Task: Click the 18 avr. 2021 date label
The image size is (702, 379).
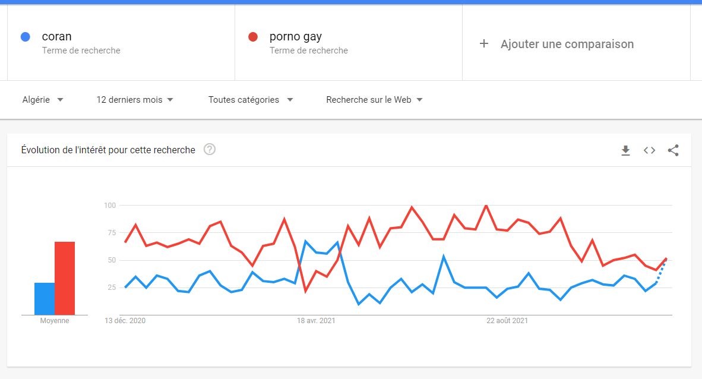Action: (316, 321)
